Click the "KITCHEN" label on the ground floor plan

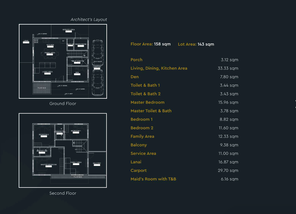(x=50, y=45)
